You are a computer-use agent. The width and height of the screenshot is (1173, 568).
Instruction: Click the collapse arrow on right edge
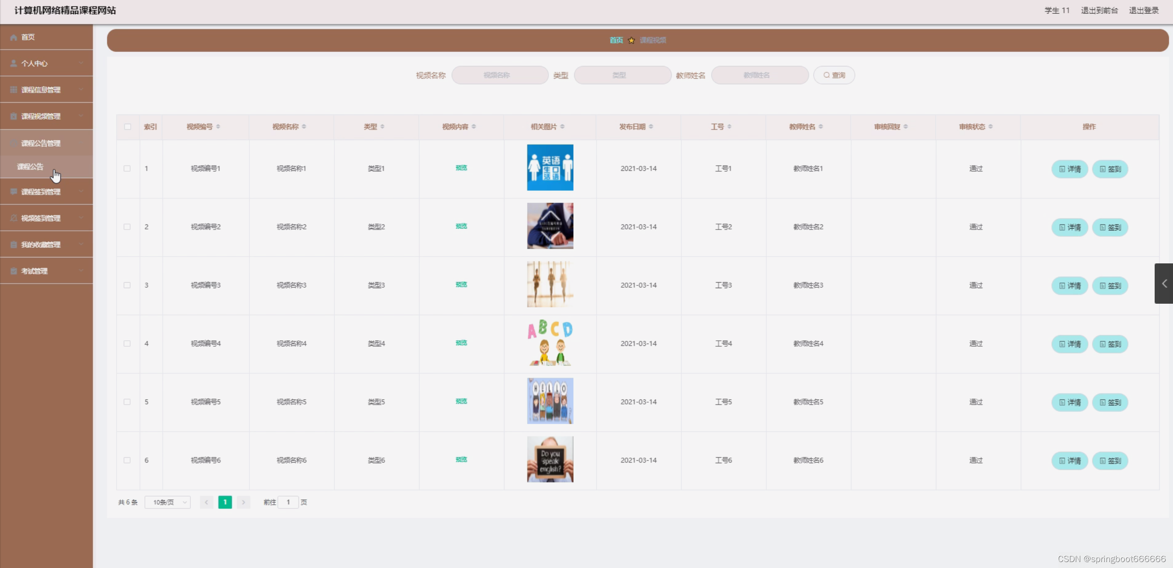point(1164,284)
